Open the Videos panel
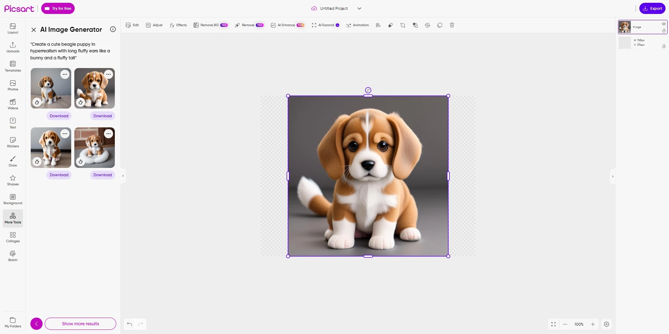This screenshot has width=669, height=334. 13,104
